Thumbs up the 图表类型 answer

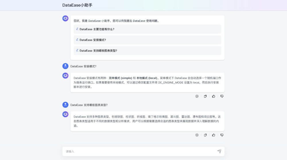pos(214,135)
